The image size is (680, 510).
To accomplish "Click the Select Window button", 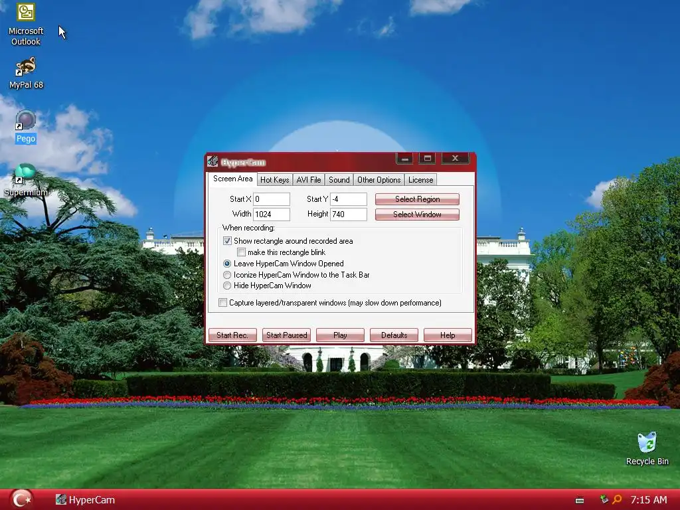I will (x=417, y=214).
